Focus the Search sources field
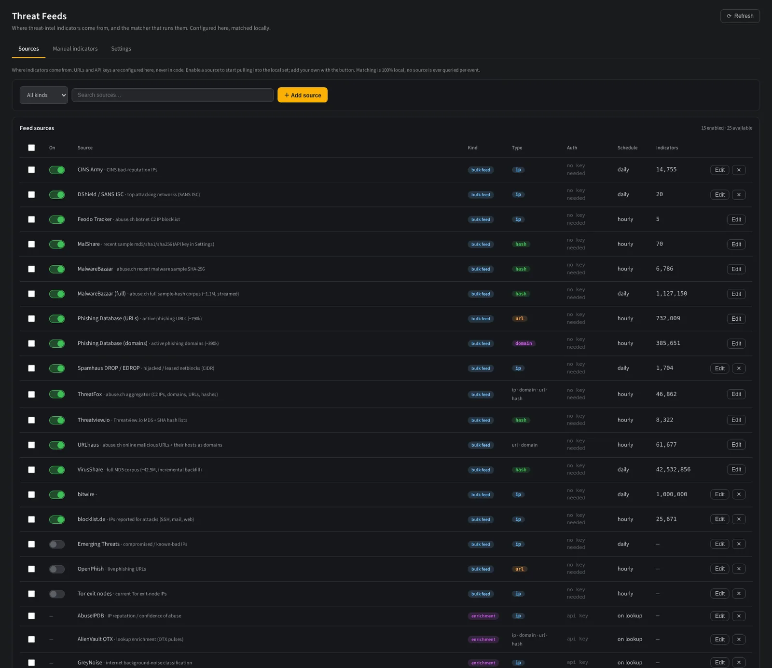 click(x=173, y=95)
